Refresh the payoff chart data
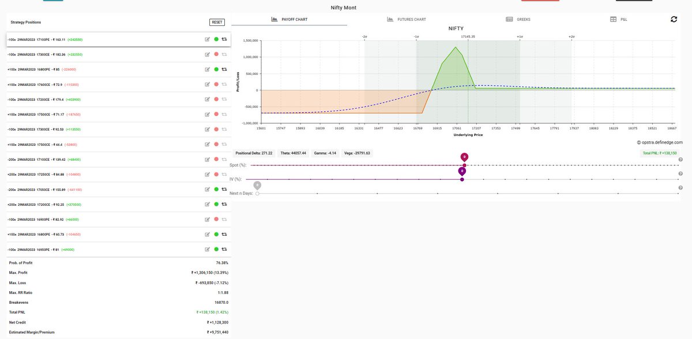This screenshot has width=692, height=339. point(674,19)
